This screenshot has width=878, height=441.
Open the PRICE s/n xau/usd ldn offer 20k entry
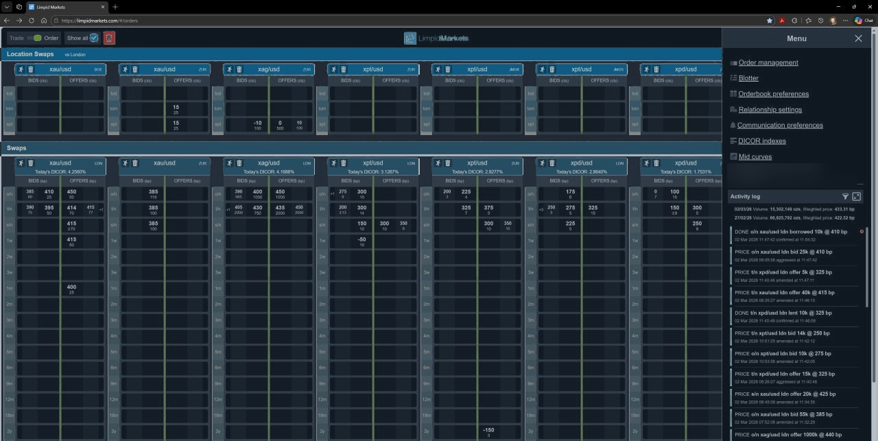click(795, 397)
